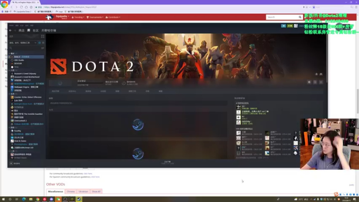Open Dota 2 game info icon
Screen dimensions: 359x202
point(315,82)
